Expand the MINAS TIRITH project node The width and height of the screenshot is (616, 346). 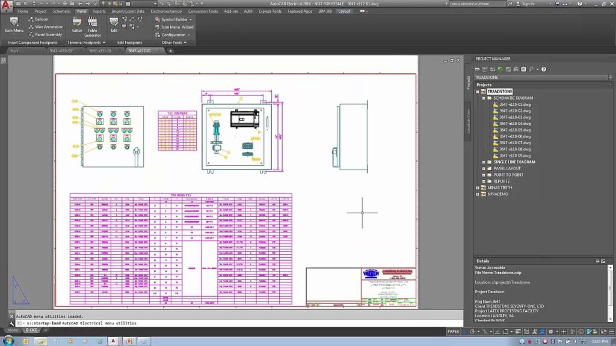[x=478, y=187]
